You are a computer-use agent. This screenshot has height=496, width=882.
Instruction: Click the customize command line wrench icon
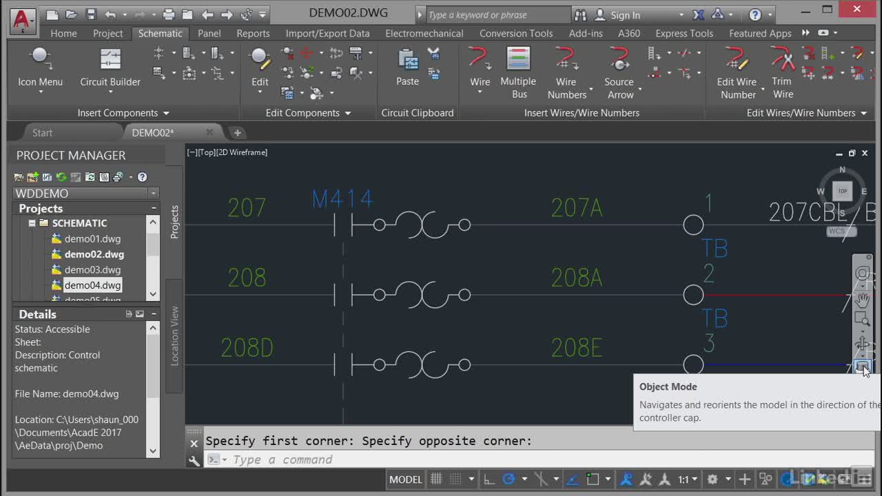point(194,461)
